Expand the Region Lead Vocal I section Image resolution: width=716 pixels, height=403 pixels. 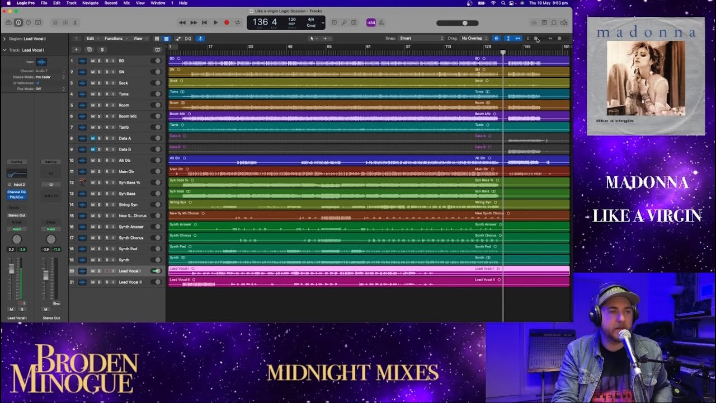tap(4, 39)
